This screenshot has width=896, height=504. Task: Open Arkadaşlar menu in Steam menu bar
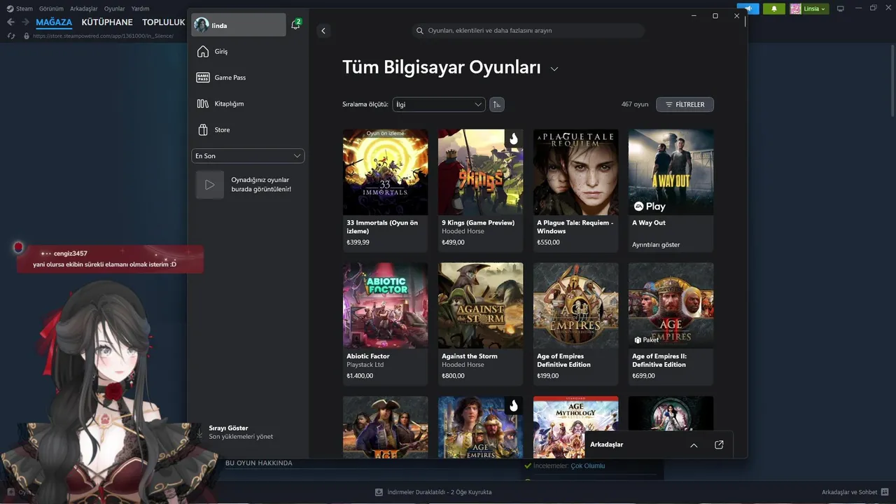pos(84,8)
